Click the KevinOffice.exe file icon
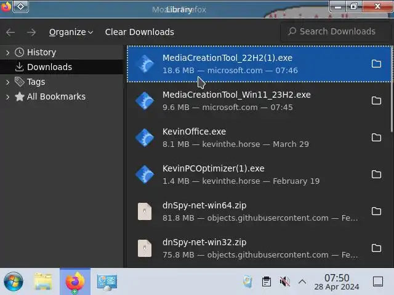Viewport: 394px width, 295px height. point(145,138)
